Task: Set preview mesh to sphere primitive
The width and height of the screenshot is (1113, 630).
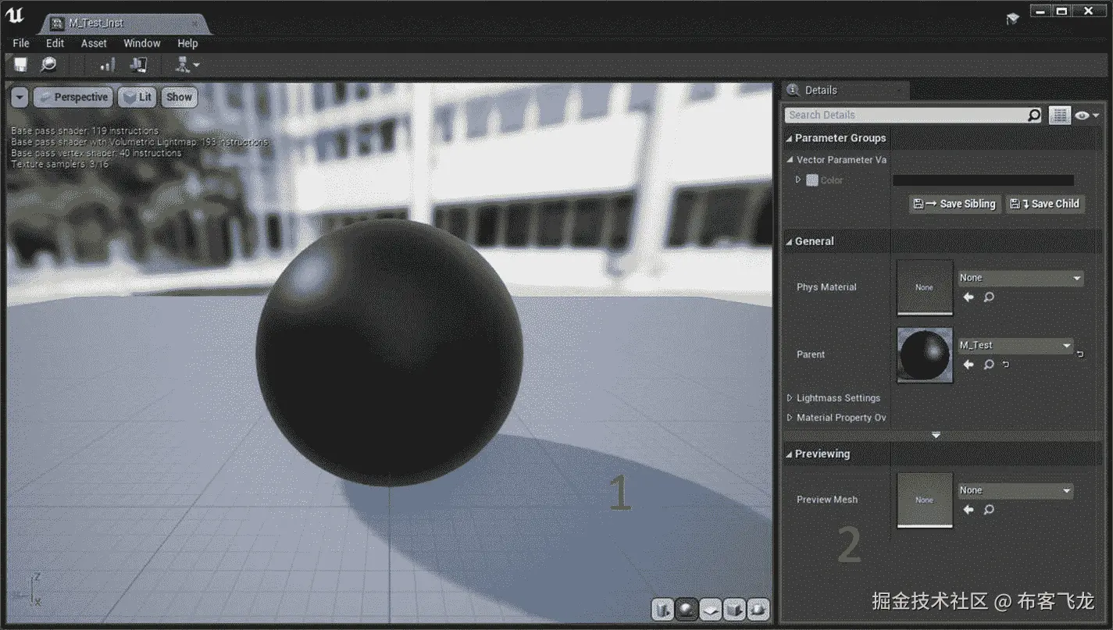Action: point(687,609)
